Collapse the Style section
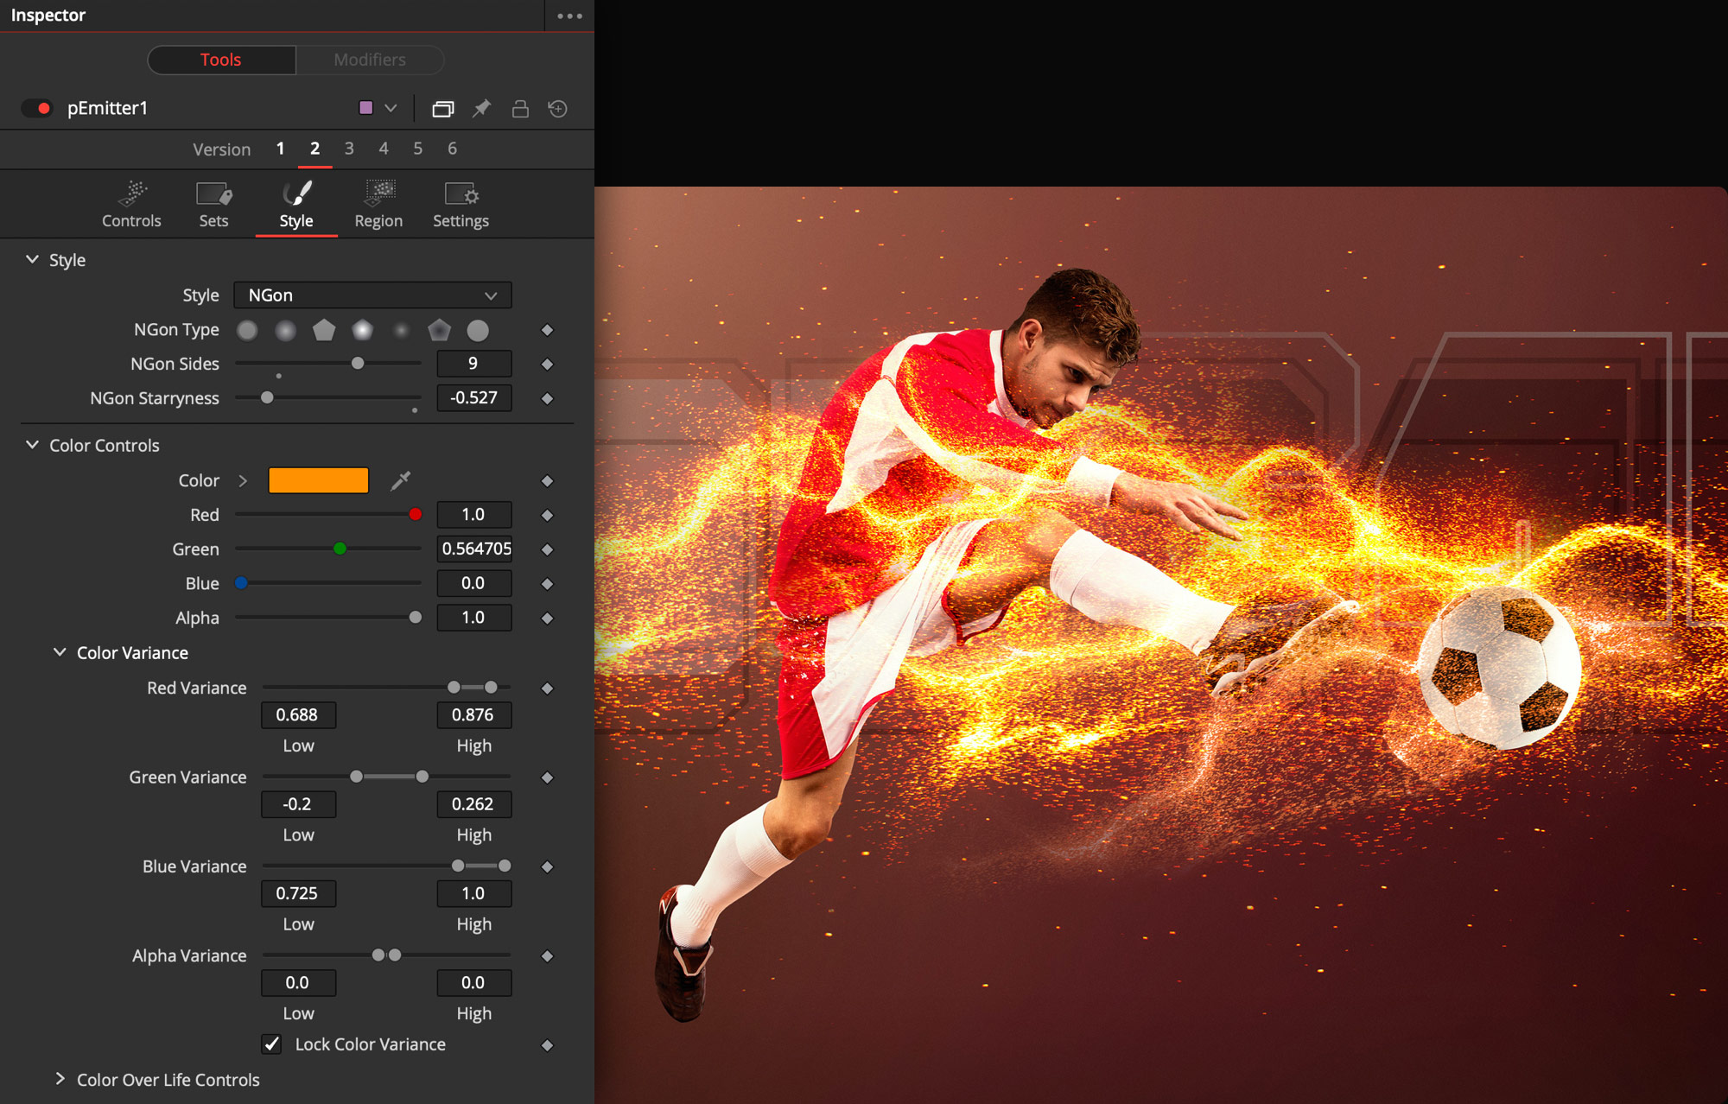 pyautogui.click(x=32, y=259)
